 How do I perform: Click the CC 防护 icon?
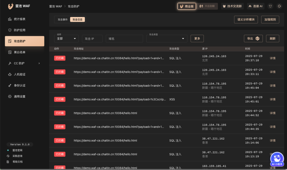click(x=10, y=63)
